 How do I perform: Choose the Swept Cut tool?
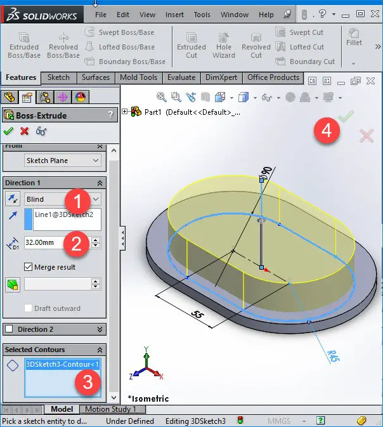[x=299, y=32]
